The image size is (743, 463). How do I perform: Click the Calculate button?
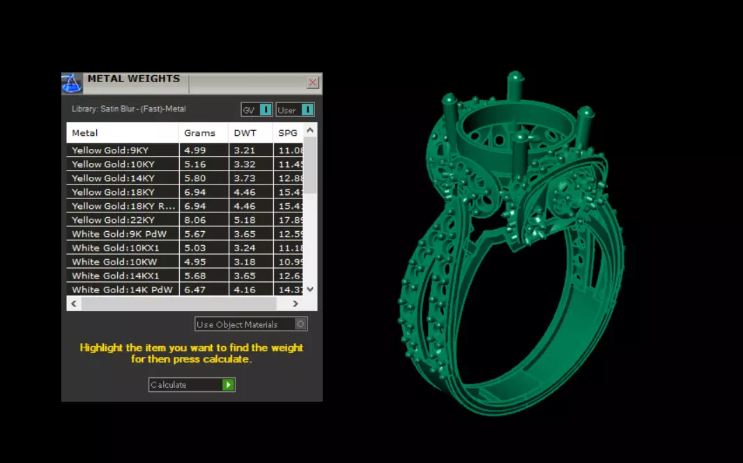192,384
